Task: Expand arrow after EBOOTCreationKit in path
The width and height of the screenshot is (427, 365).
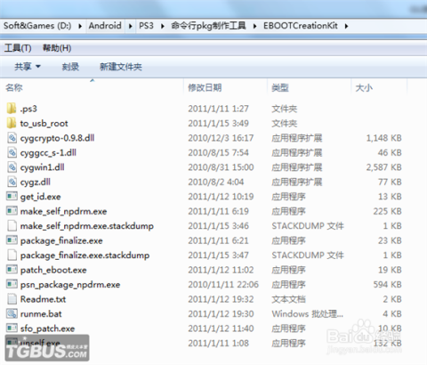Action: click(x=346, y=26)
